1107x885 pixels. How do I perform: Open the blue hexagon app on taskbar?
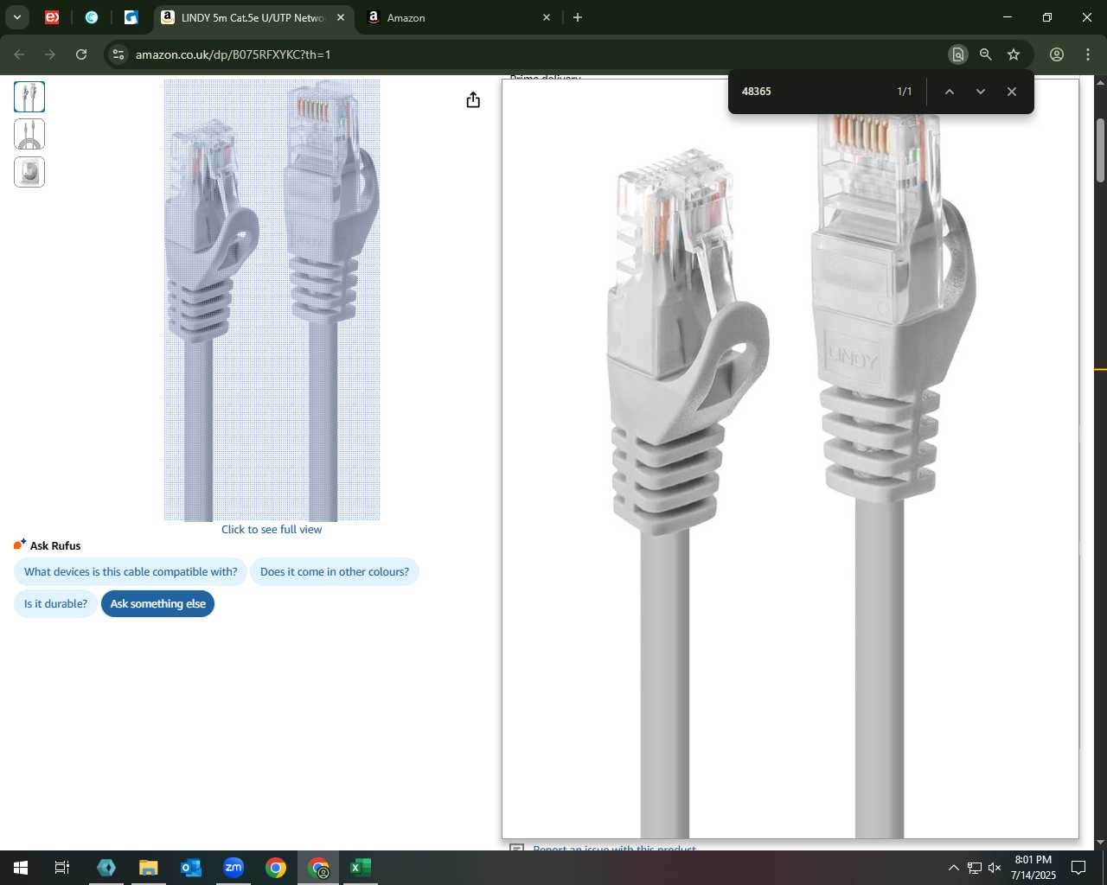click(x=106, y=868)
